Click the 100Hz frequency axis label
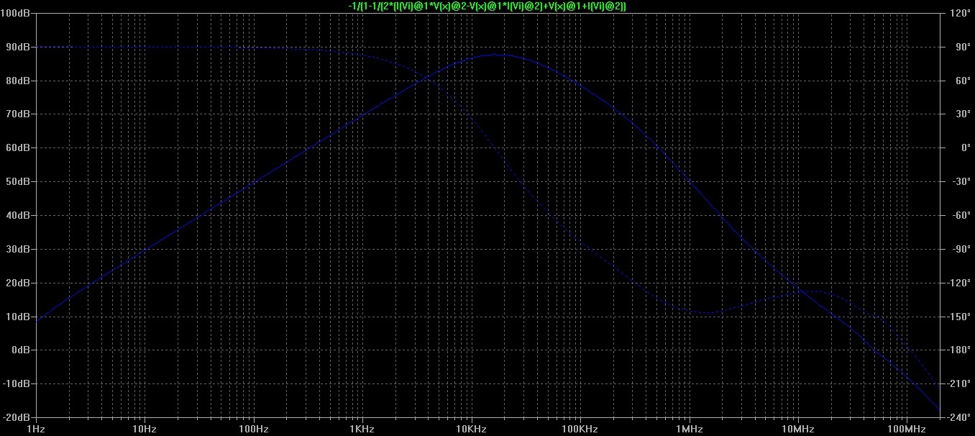Screen dimensions: 975x436 click(253, 430)
